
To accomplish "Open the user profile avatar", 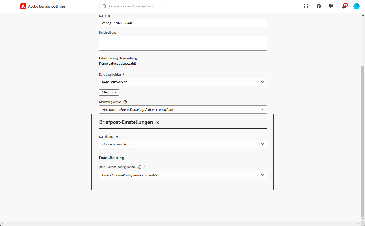I will tap(357, 6).
